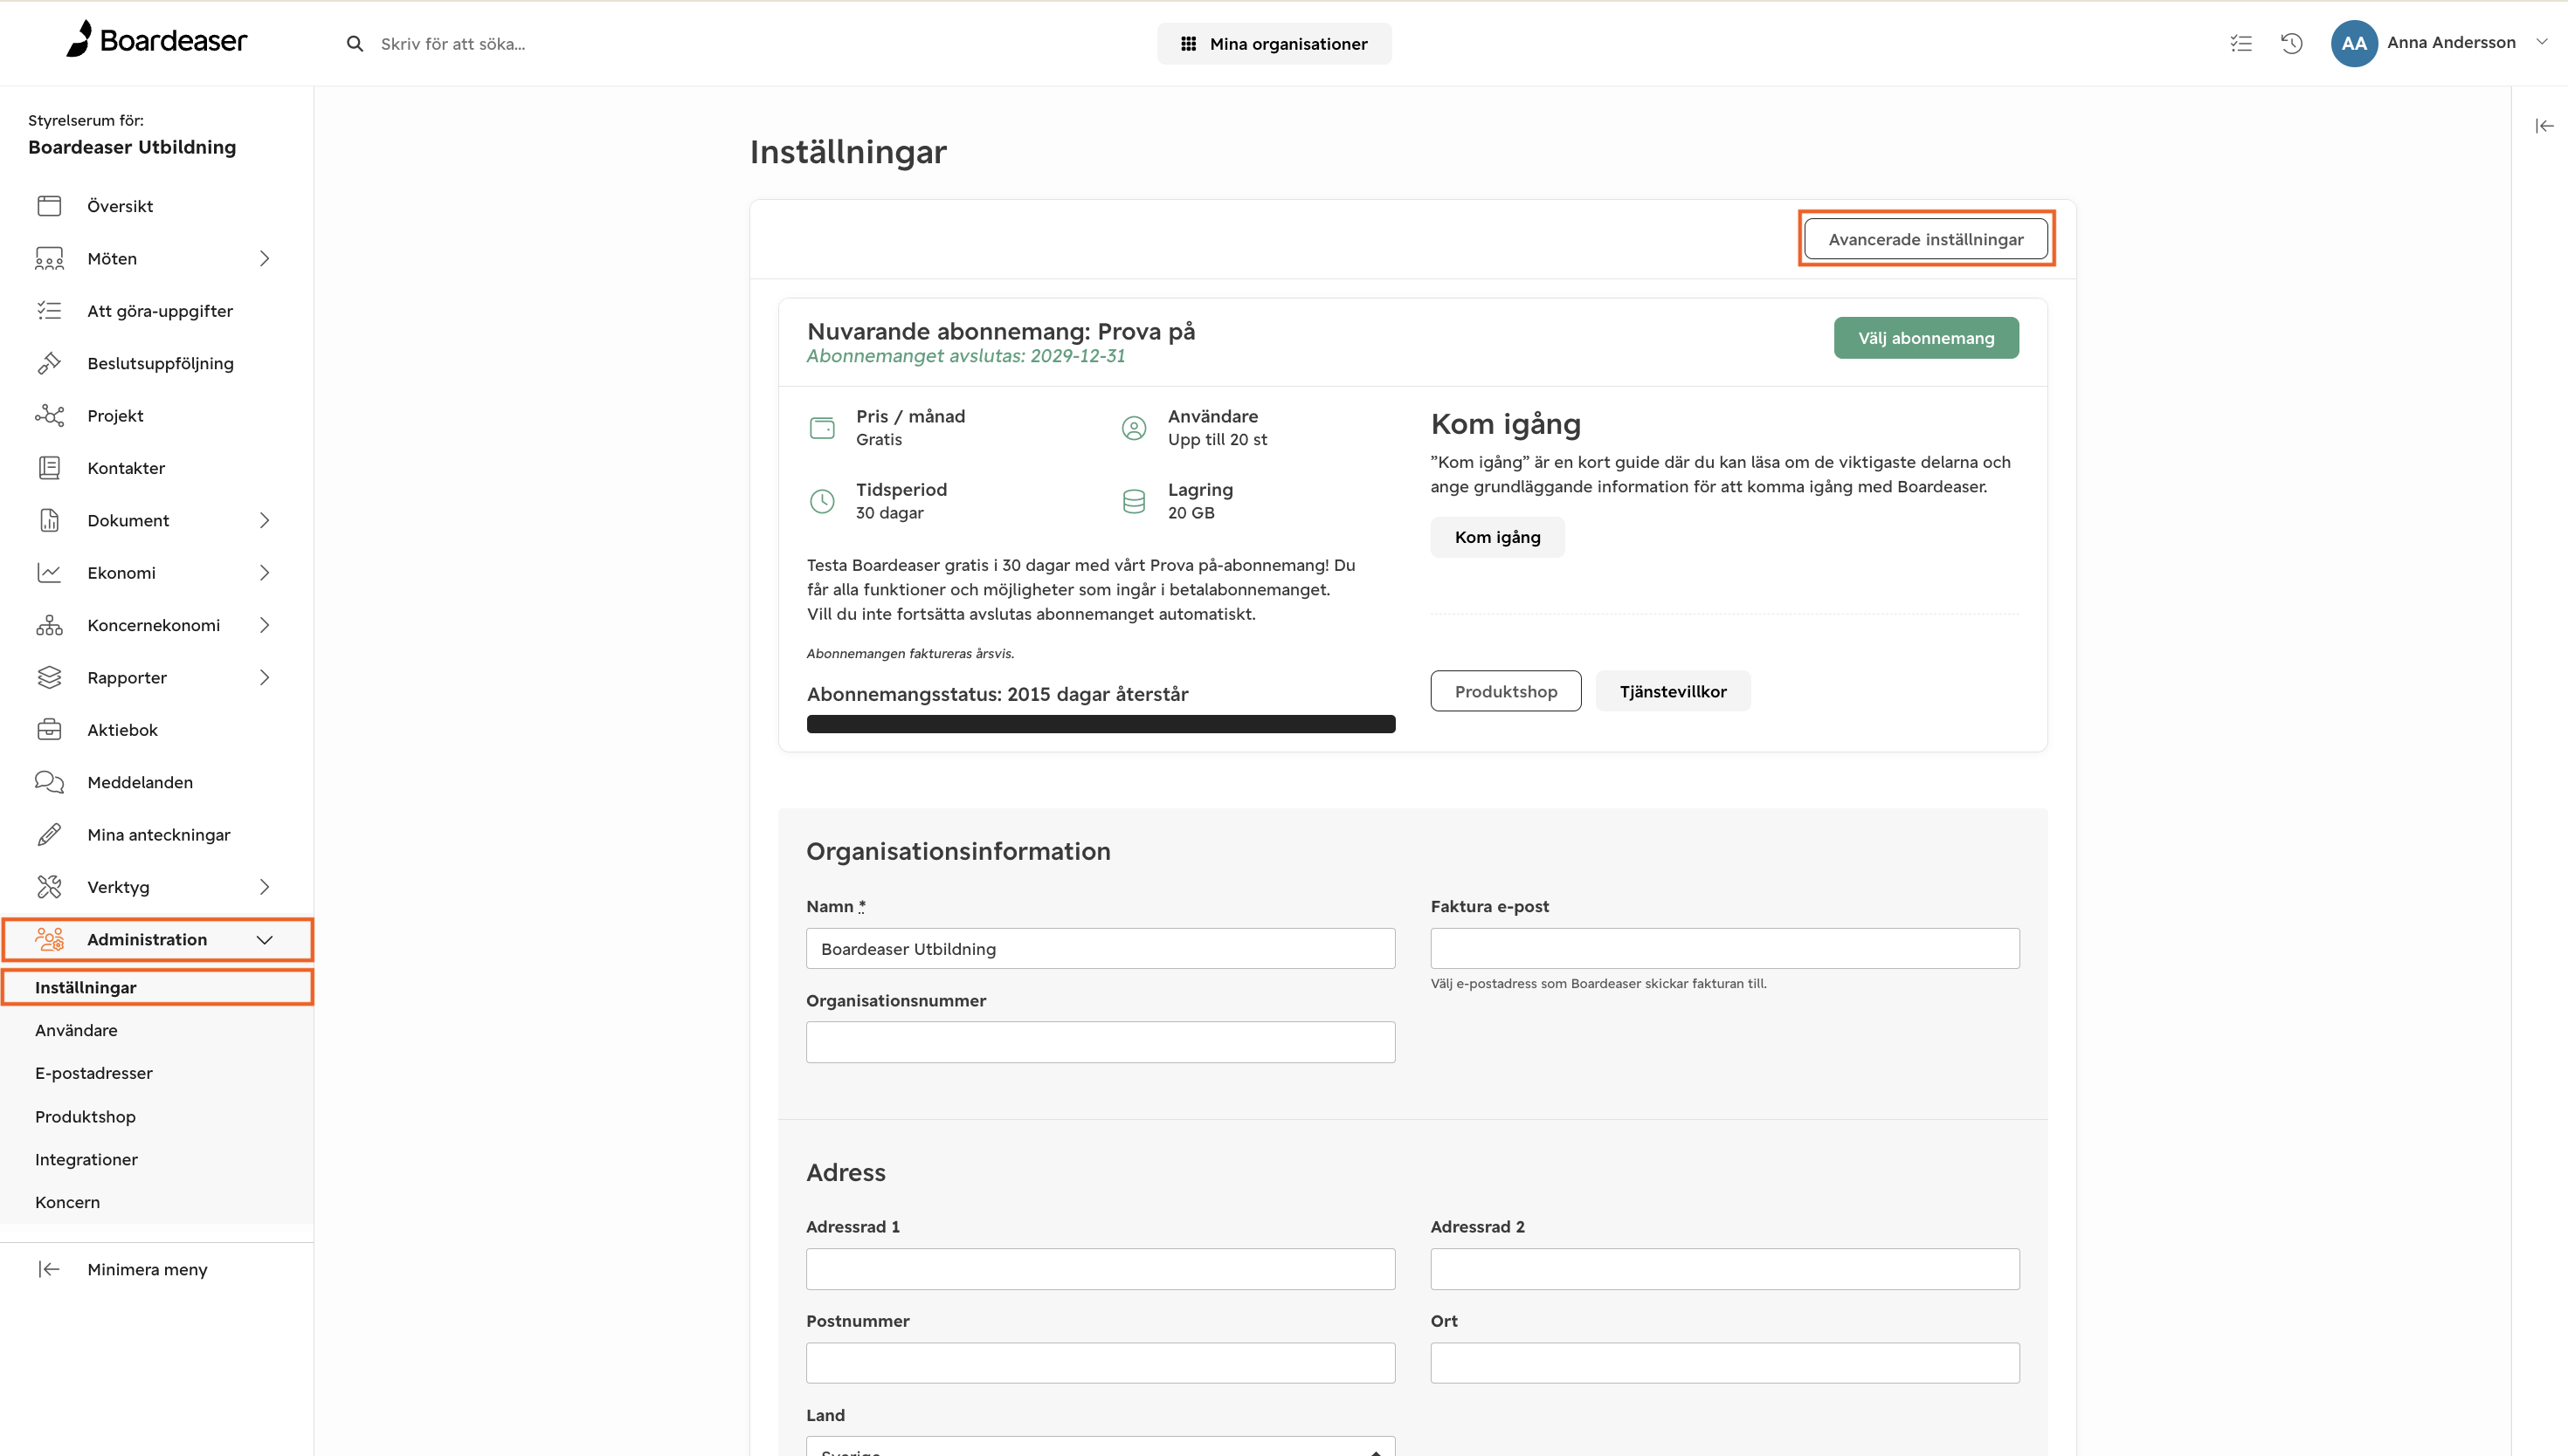Click the Tidsperiod clock icon

(x=822, y=501)
